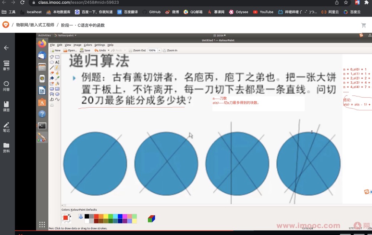Select the Brush tool
372x235 pixels.
pyautogui.click(x=58, y=73)
